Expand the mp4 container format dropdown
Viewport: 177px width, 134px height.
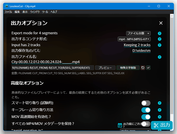click(134, 39)
